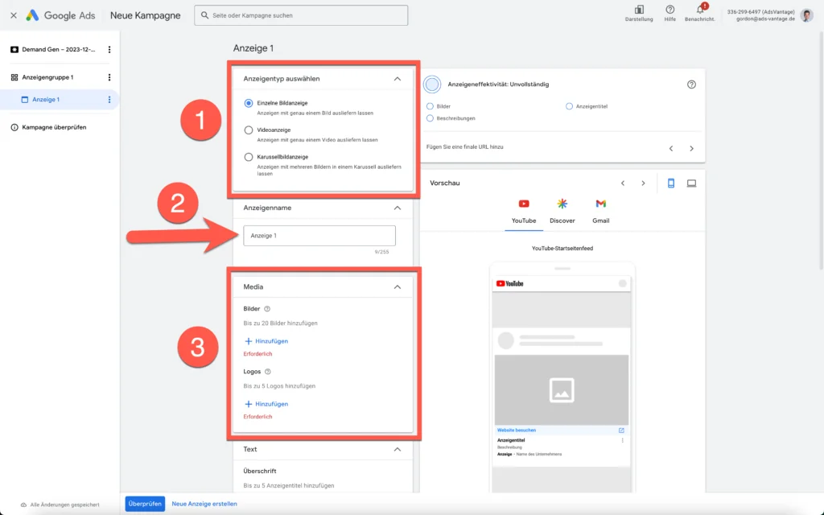Click Website besuchen in the preview

[x=516, y=431]
